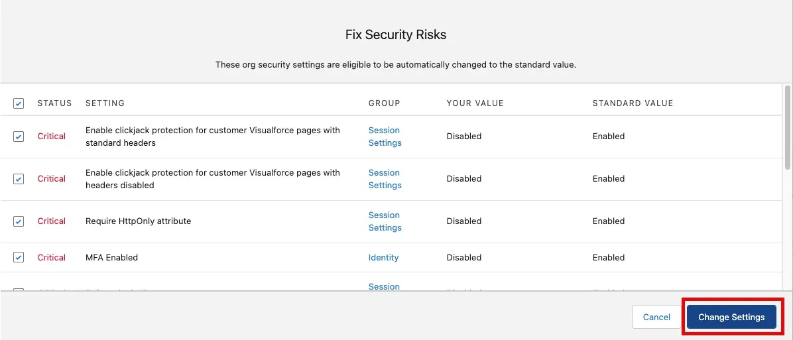The height and width of the screenshot is (340, 793).
Task: Follow Session Settings link beside Require HttpOnly
Action: 385,221
